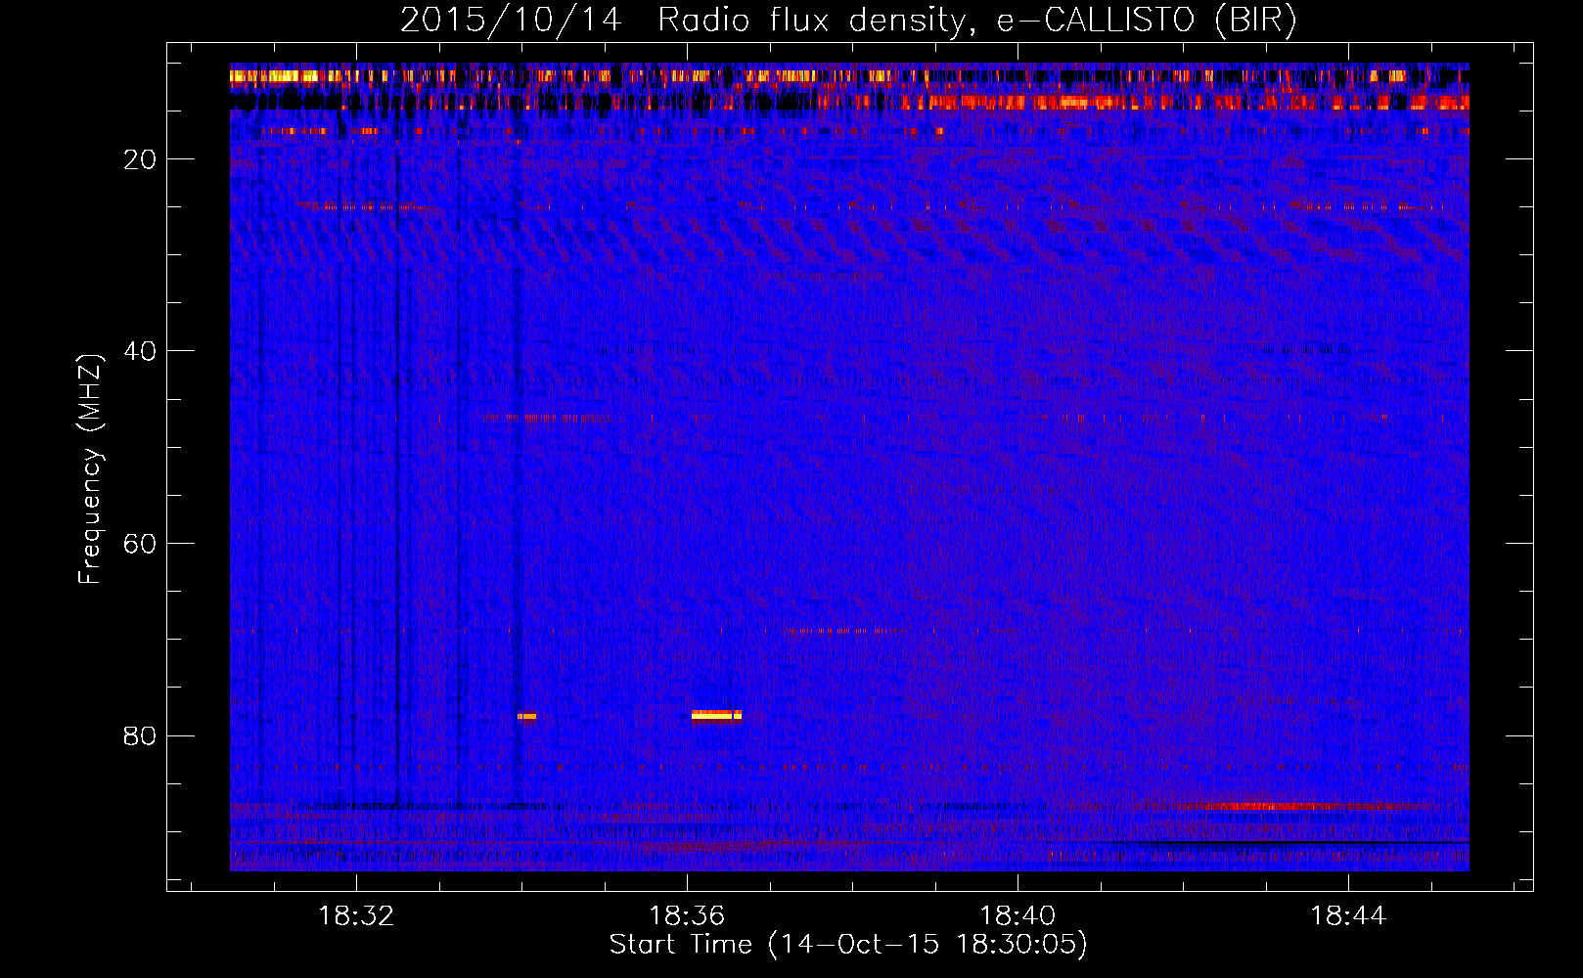Viewport: 1583px width, 978px height.
Task: Click the short orange burst near 78 MHz at 18:34
Action: point(526,716)
